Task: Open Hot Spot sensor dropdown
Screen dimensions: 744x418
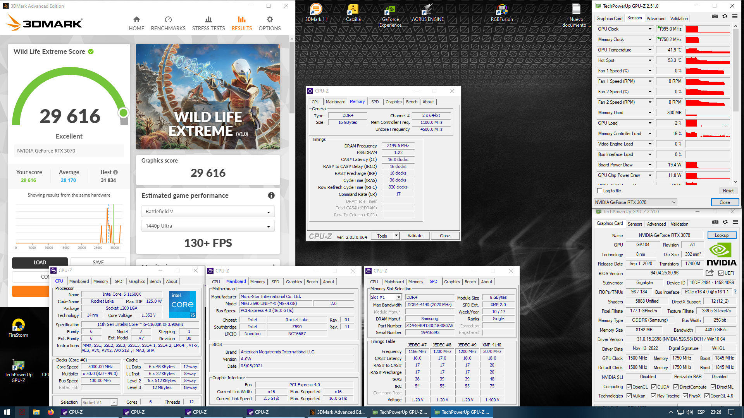Action: point(650,60)
